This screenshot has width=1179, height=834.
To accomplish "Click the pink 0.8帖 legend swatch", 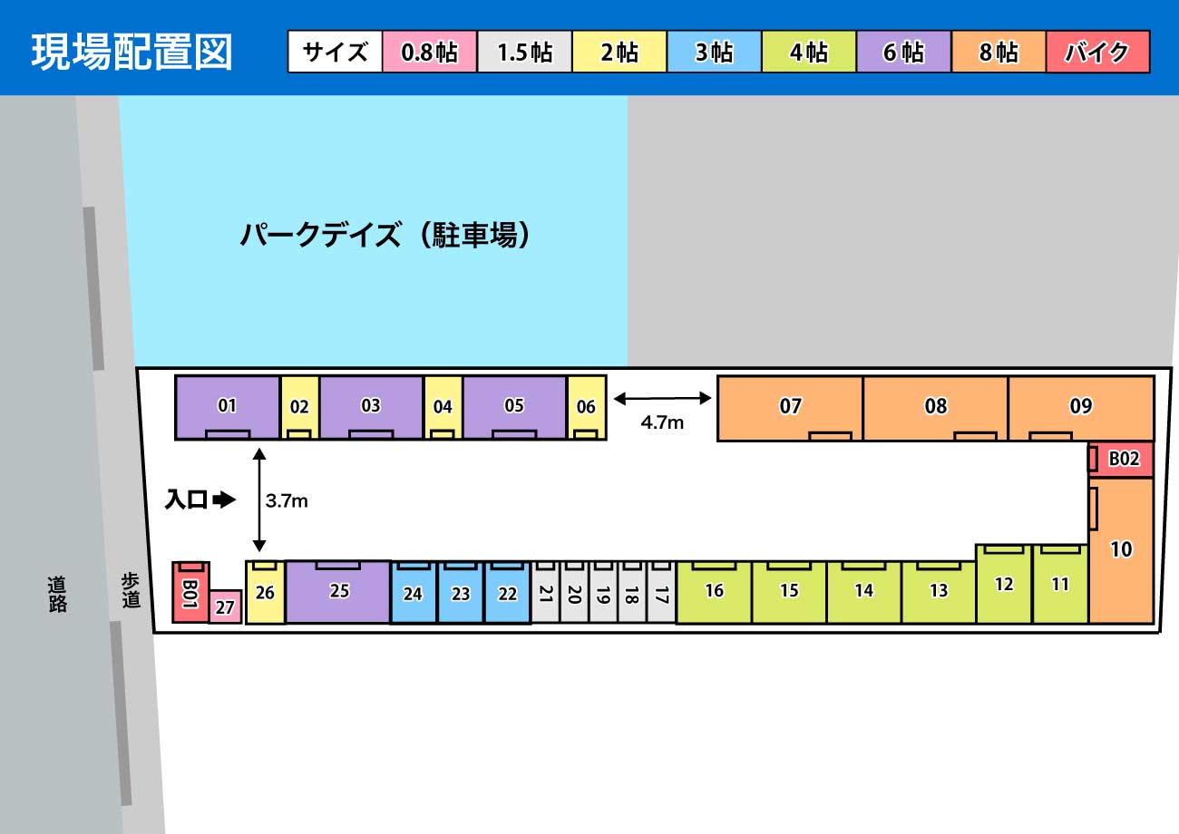I will point(430,52).
